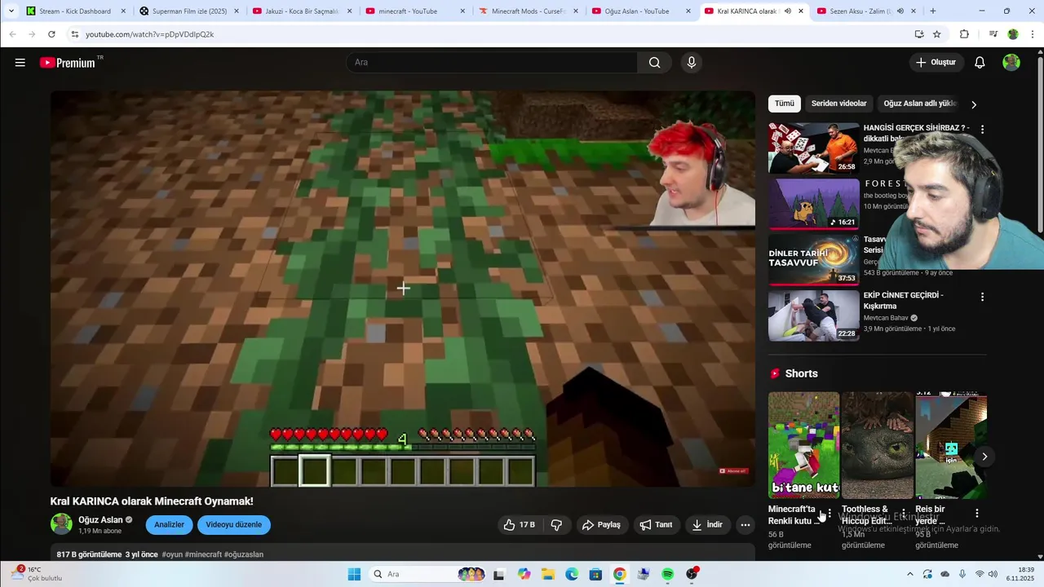Show more filter chips arrow
This screenshot has height=587, width=1044.
click(x=973, y=104)
